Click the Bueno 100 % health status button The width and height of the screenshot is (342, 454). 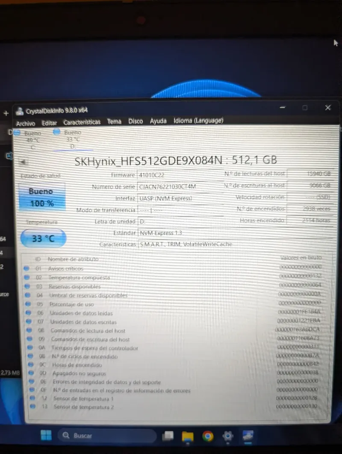click(x=42, y=197)
